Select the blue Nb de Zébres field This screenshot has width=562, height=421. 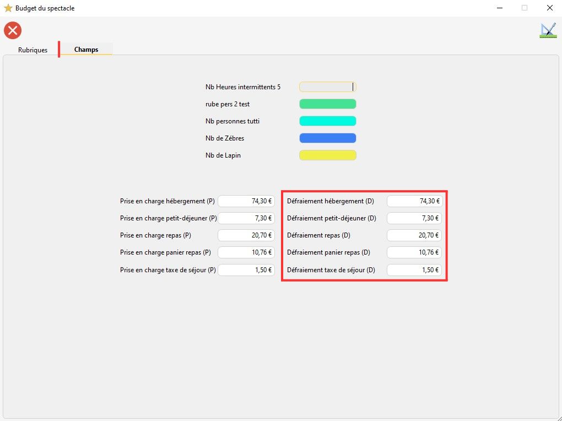tap(327, 138)
